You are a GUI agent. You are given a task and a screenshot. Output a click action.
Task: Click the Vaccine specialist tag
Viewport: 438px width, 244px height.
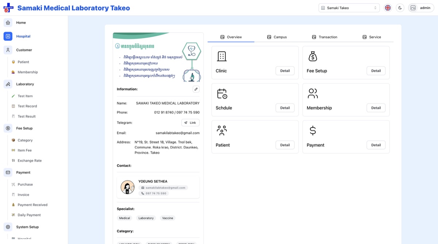click(168, 218)
